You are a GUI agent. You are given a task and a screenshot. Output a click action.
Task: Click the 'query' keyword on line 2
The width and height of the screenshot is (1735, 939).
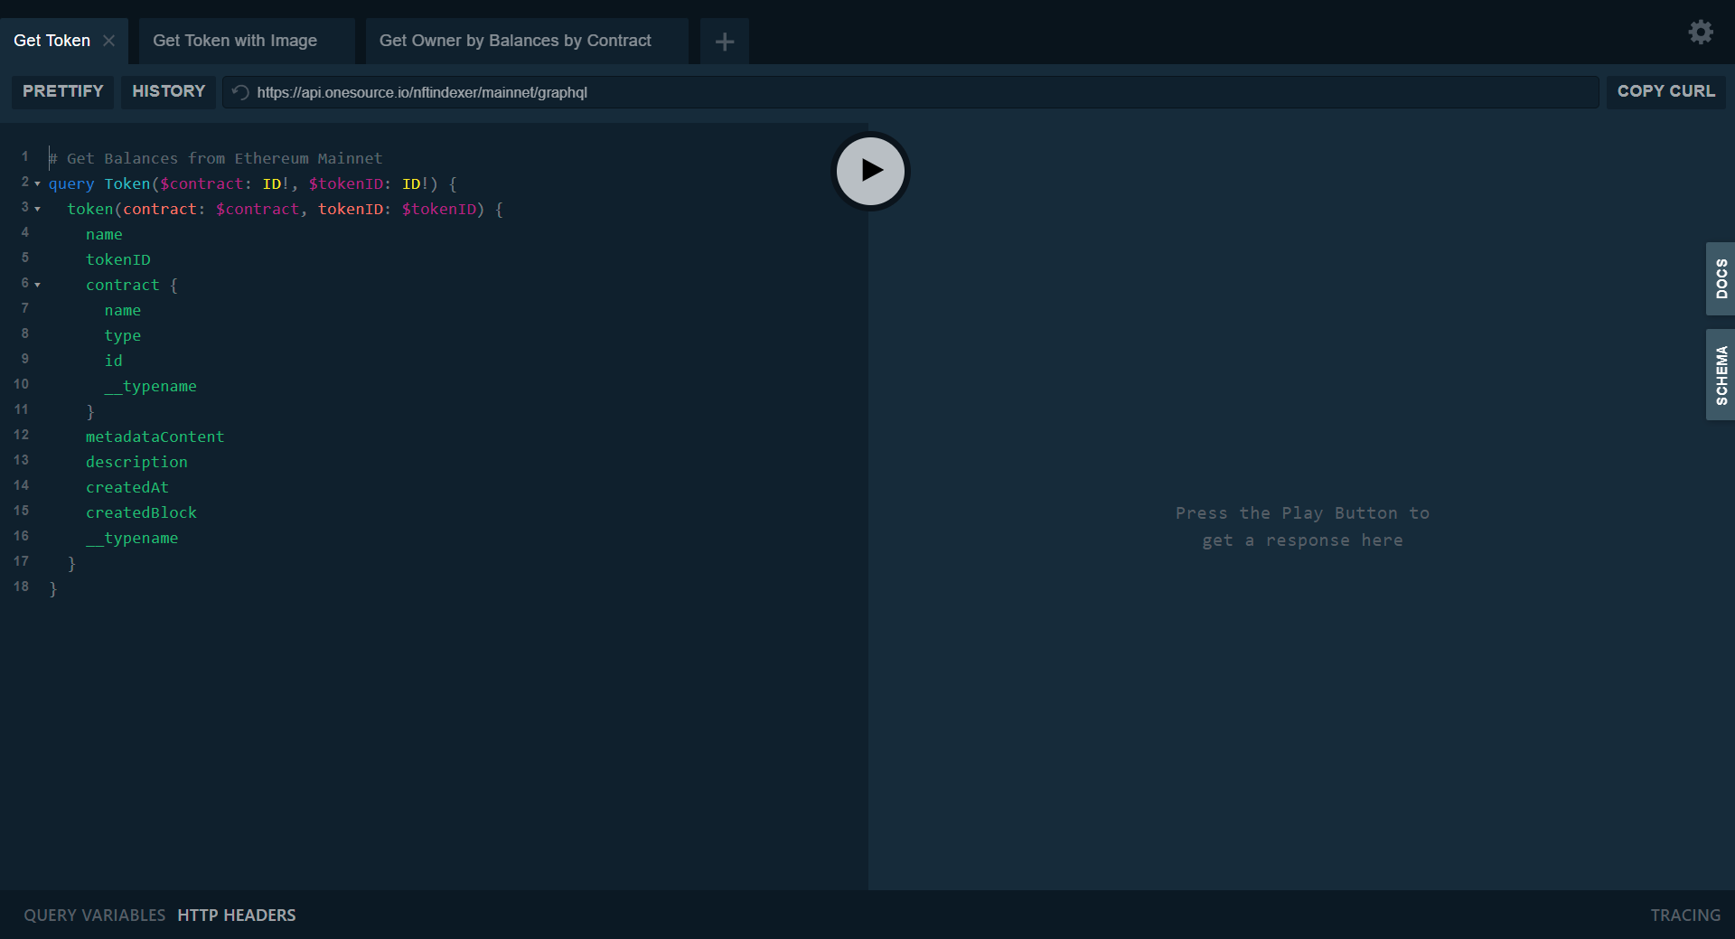71,183
